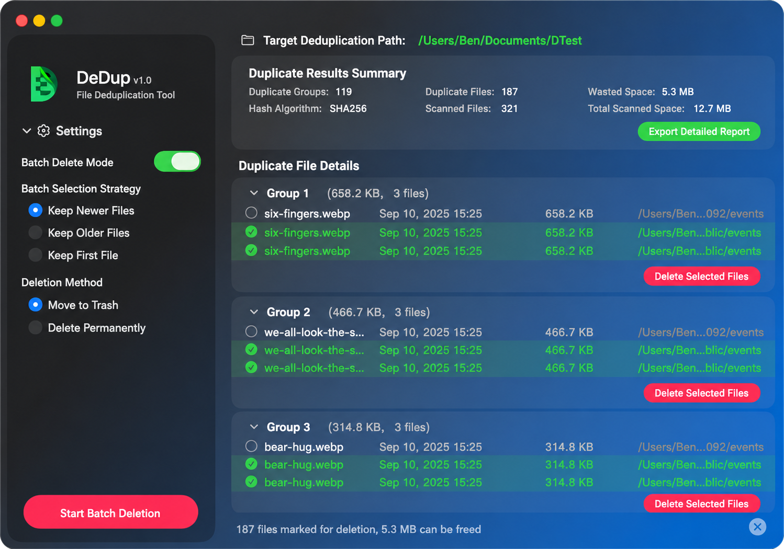Select the Keep Newer Files radio button
Screen dimensions: 784x549
pos(35,210)
